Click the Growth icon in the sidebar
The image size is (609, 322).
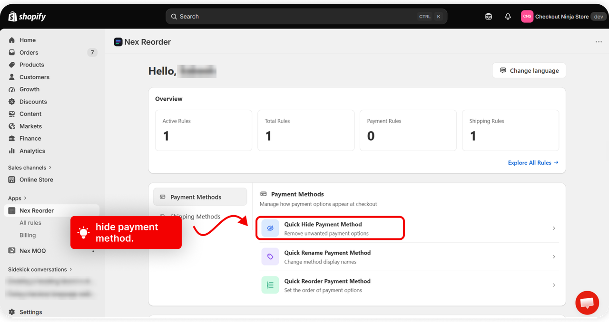coord(12,90)
